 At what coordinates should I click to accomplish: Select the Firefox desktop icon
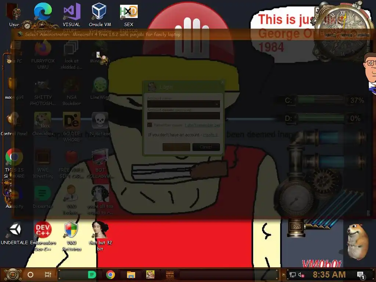pyautogui.click(x=43, y=55)
